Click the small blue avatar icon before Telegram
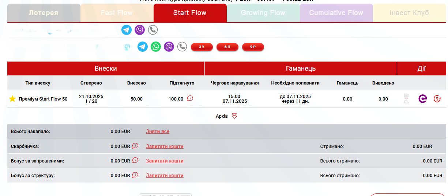Viewport: 448px width, 196px height. click(127, 47)
